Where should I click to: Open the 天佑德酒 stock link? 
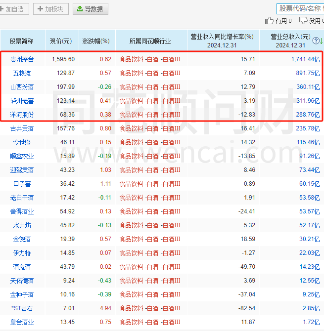pyautogui.click(x=22, y=281)
